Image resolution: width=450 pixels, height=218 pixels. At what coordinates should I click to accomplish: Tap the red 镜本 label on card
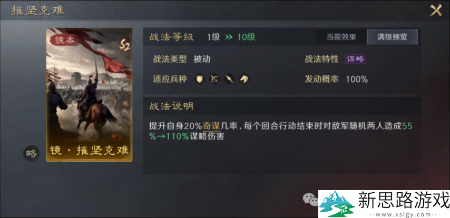62,40
